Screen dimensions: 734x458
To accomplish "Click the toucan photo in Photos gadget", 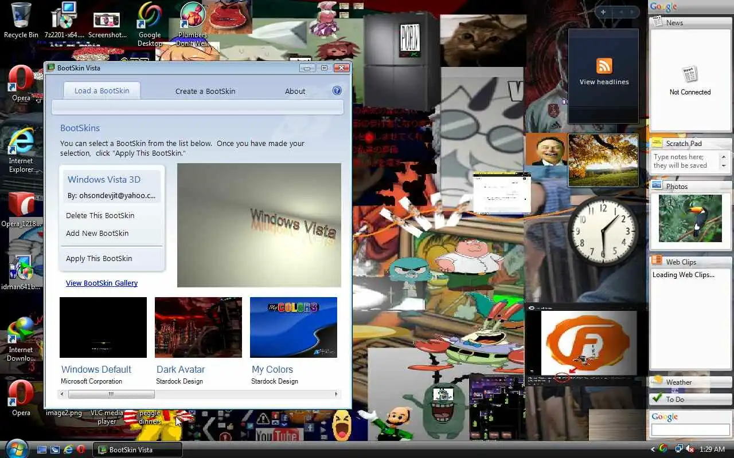I will 690,218.
